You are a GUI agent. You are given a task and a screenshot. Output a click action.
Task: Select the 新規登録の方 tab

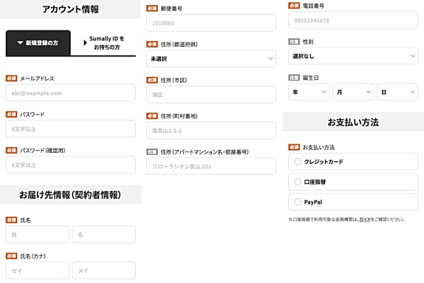37,43
